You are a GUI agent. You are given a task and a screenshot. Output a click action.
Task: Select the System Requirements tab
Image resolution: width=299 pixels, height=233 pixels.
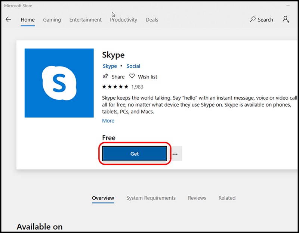pyautogui.click(x=151, y=198)
